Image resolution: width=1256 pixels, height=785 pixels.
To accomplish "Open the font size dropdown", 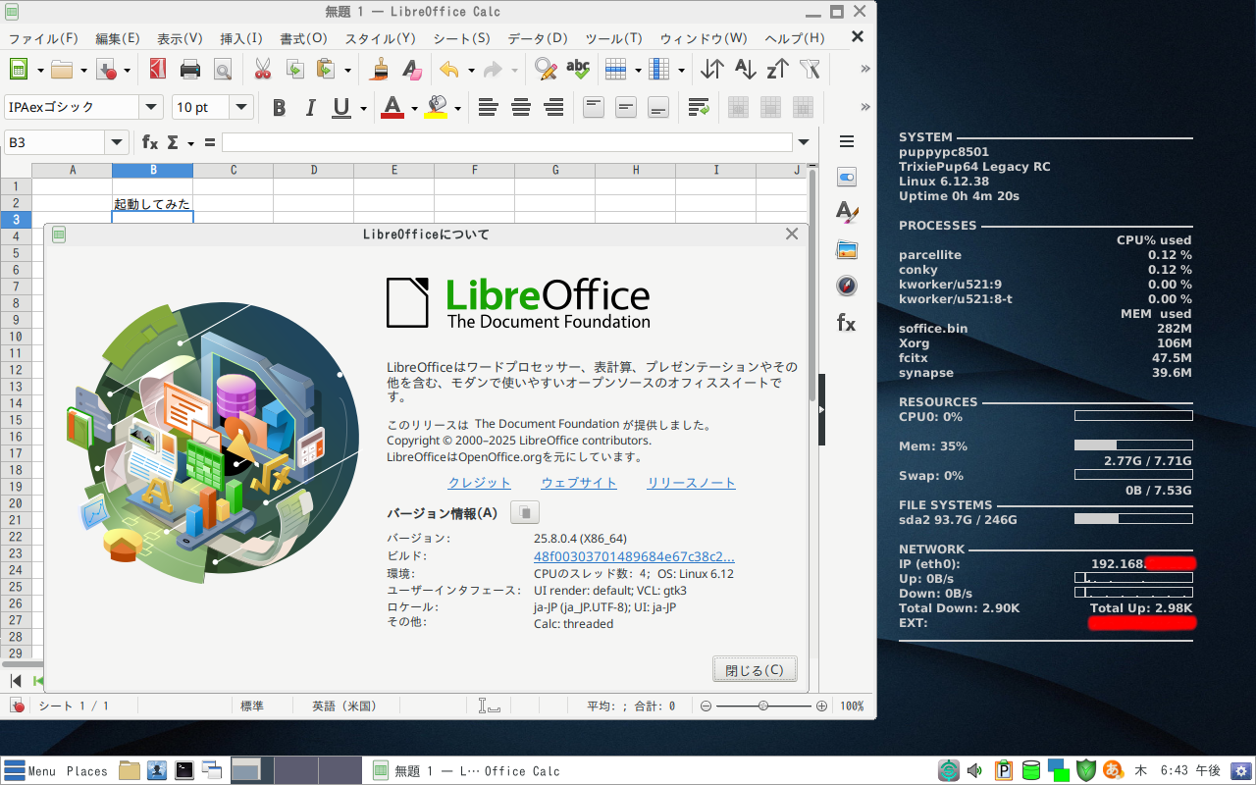I will pos(241,107).
